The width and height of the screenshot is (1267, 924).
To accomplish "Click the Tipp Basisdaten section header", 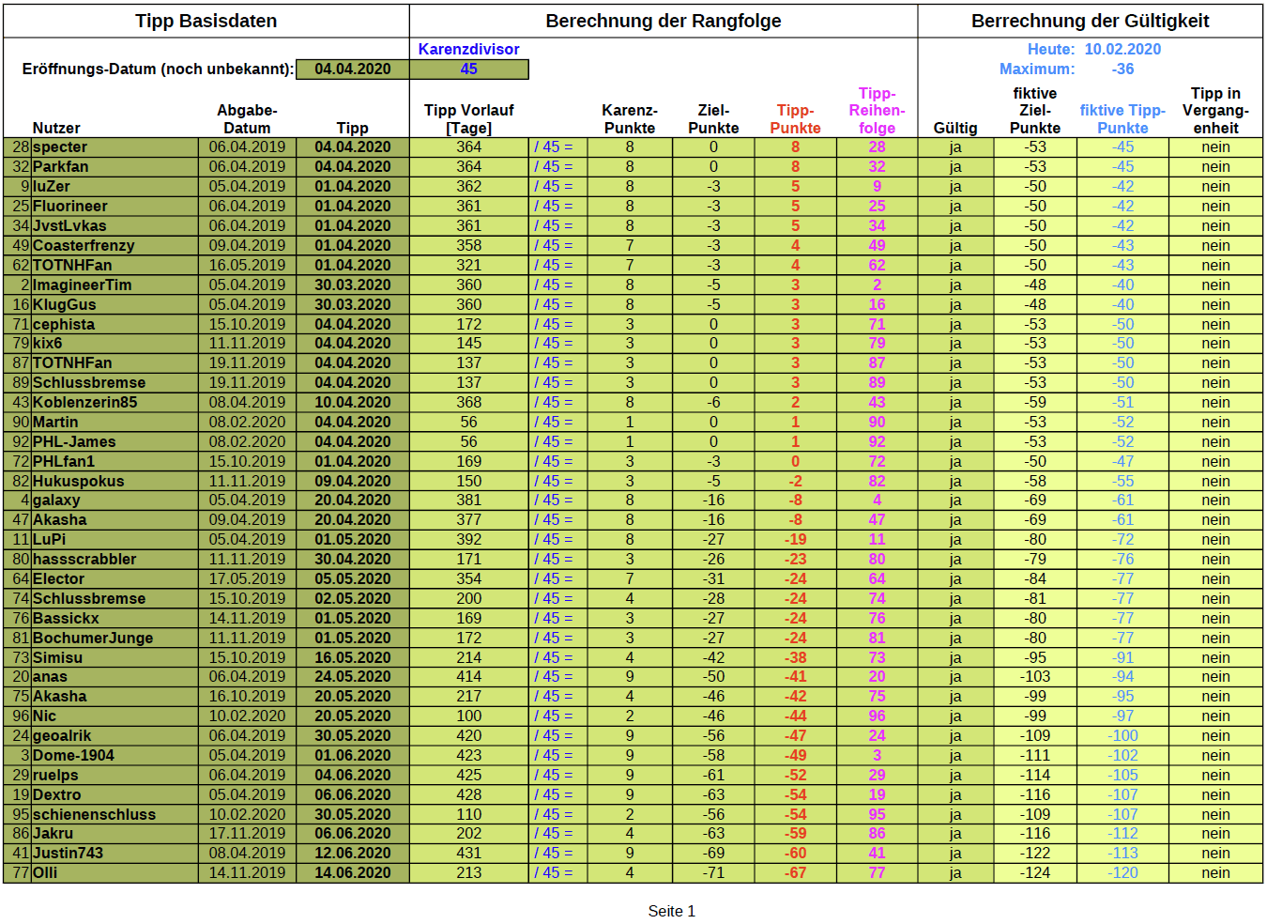I will 206,21.
